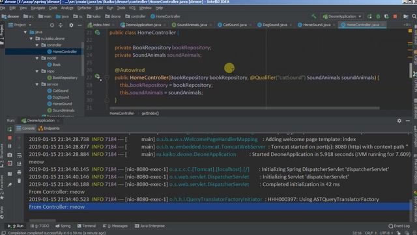Open the File menu
The width and height of the screenshot is (417, 235).
[x=3, y=8]
